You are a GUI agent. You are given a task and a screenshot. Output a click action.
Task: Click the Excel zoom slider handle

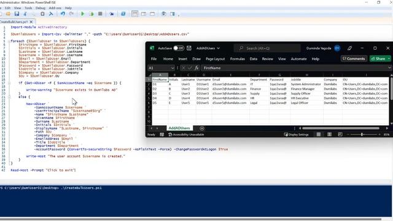point(362,134)
